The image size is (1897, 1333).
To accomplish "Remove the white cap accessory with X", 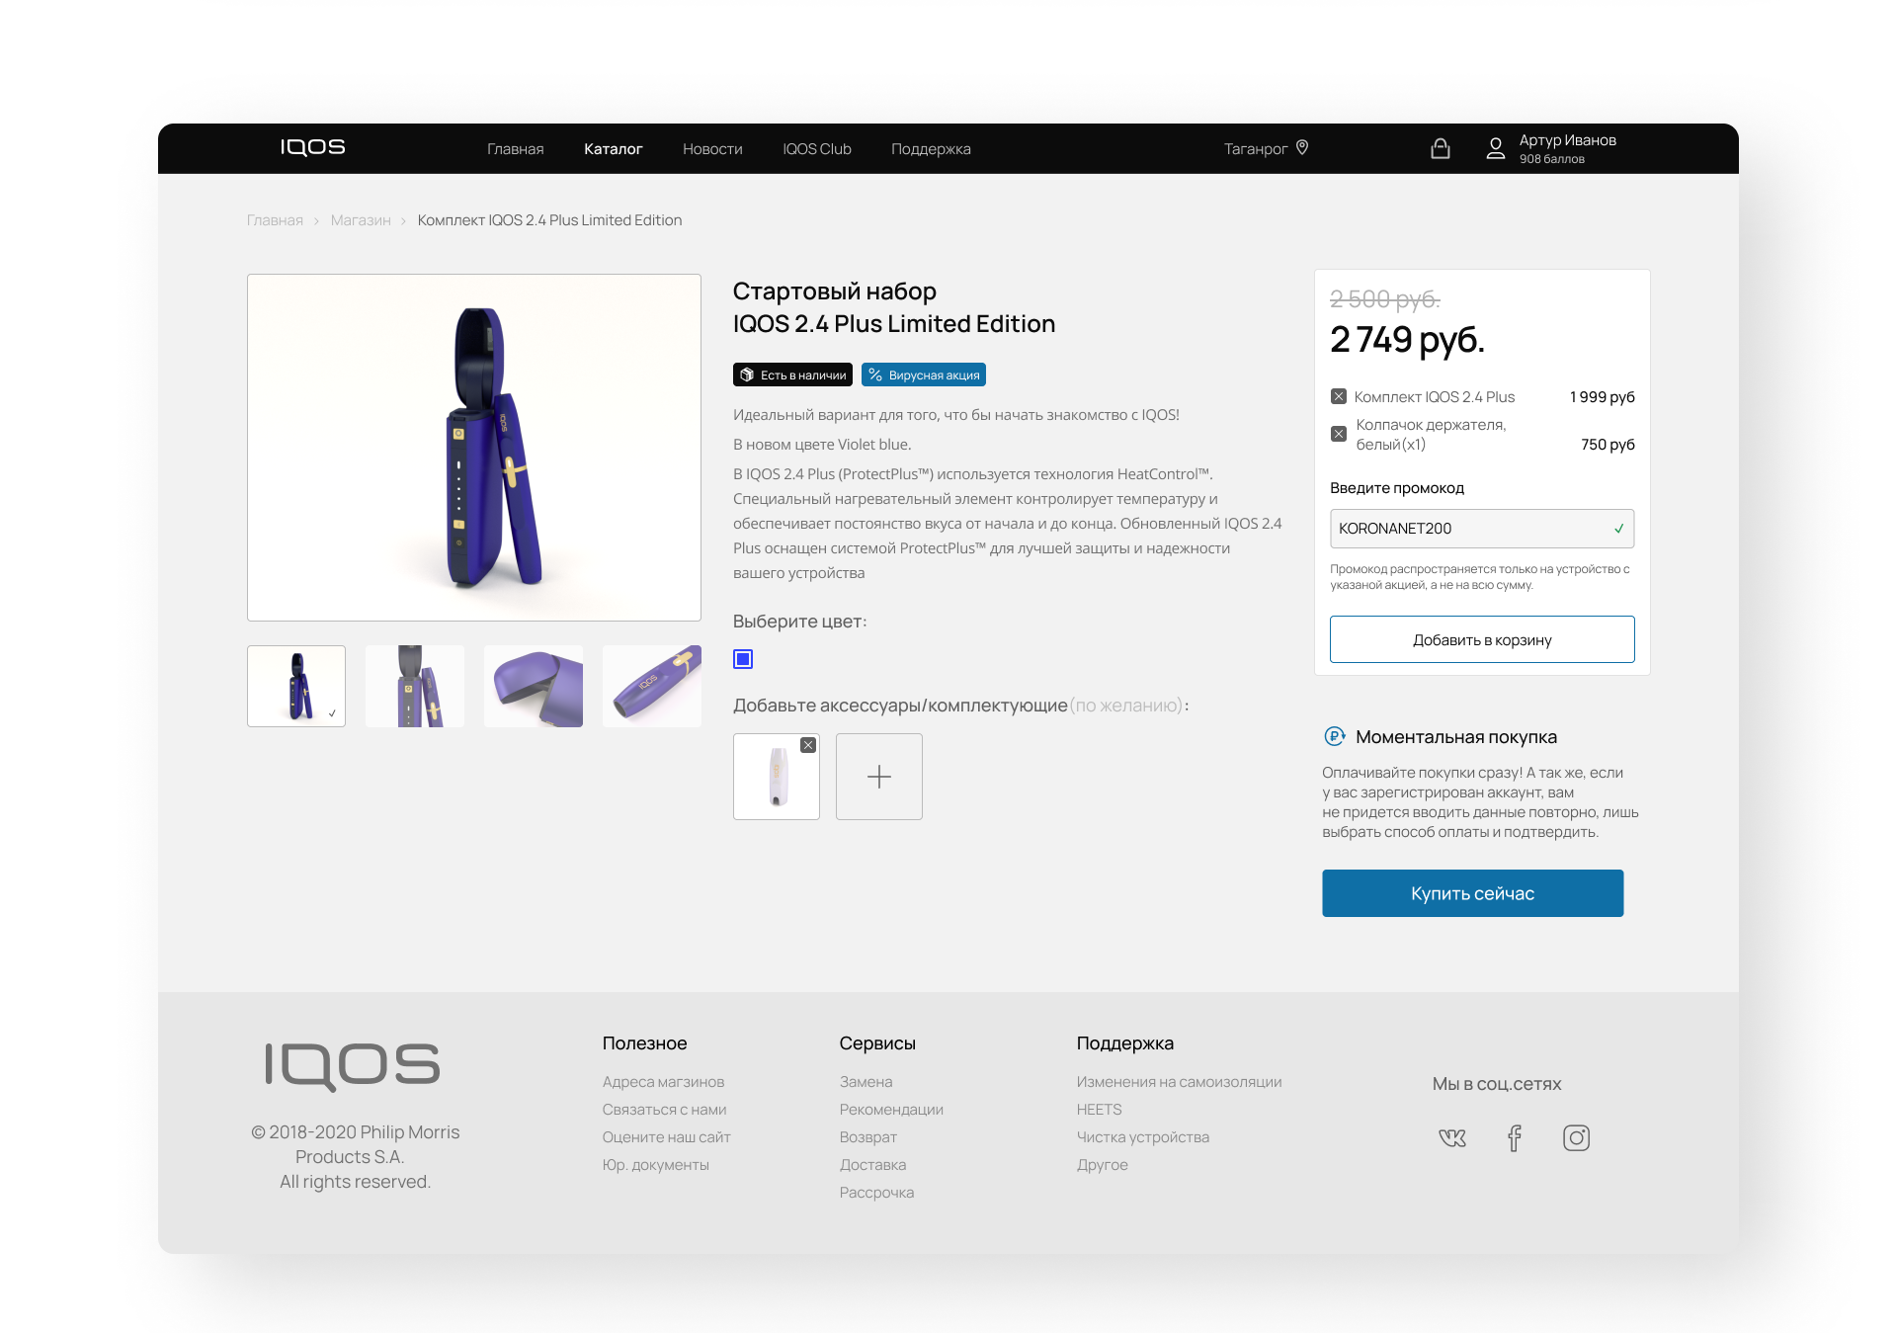I will point(808,745).
